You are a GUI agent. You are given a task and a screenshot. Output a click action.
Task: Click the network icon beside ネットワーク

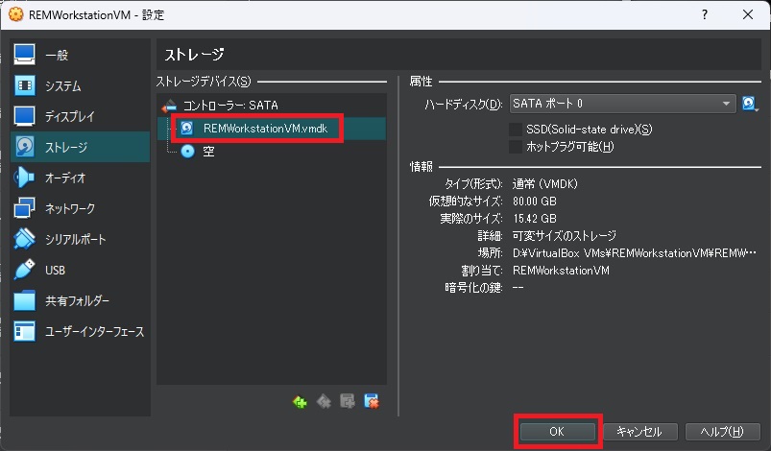(x=25, y=208)
